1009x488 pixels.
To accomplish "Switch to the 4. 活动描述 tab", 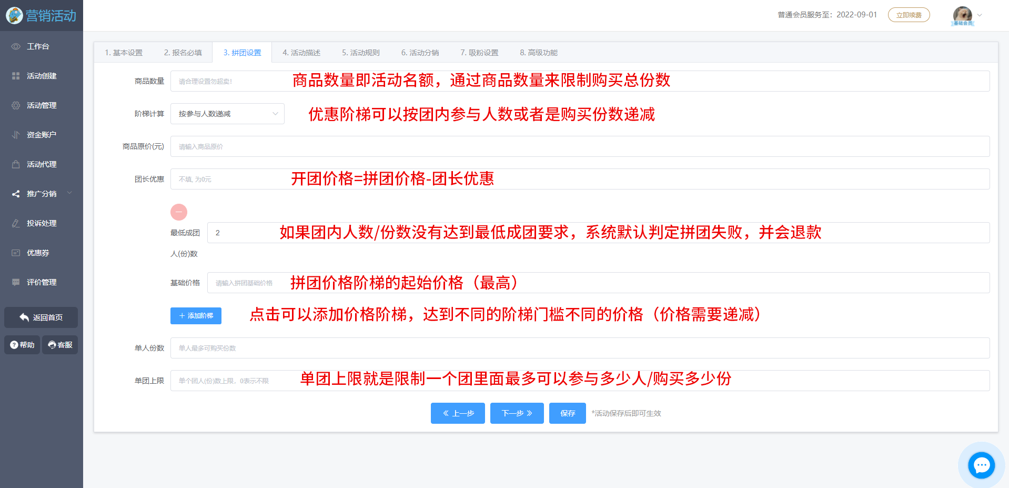I will click(301, 53).
